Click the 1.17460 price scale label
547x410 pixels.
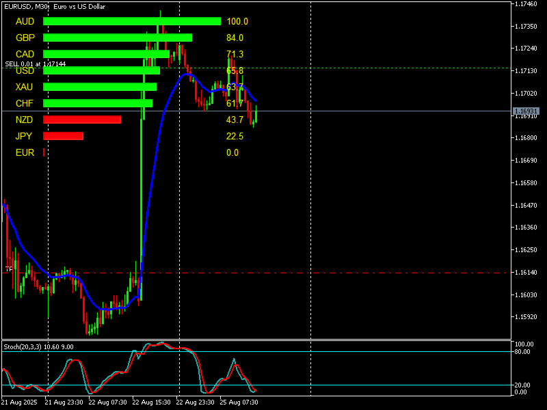point(526,4)
